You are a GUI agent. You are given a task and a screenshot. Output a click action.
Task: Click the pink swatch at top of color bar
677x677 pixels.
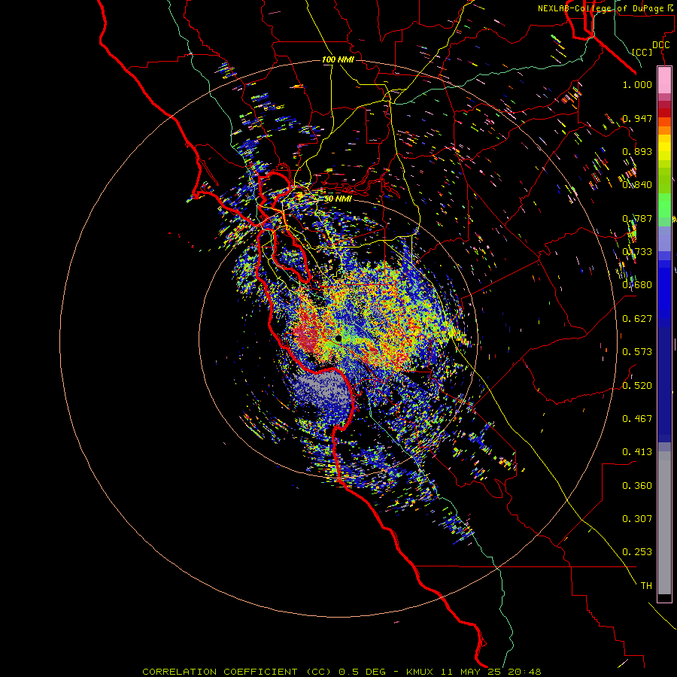(x=664, y=80)
